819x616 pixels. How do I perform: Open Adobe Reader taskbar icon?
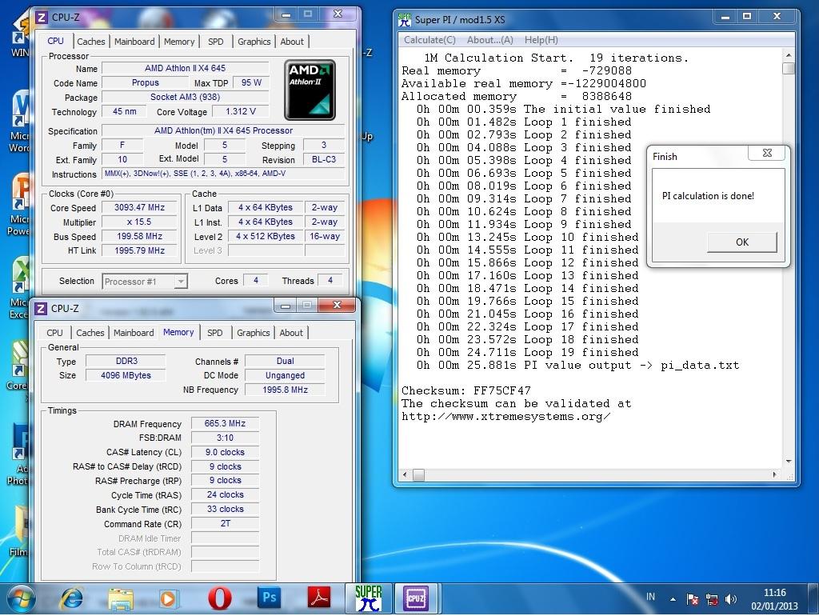coord(318,598)
